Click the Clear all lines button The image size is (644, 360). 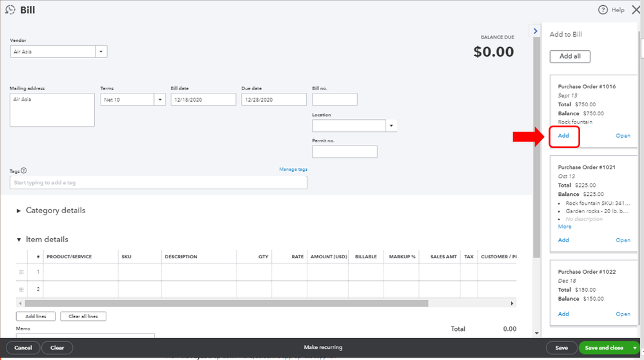click(83, 316)
